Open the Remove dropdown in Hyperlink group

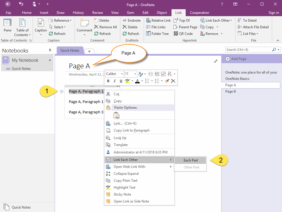point(222,34)
